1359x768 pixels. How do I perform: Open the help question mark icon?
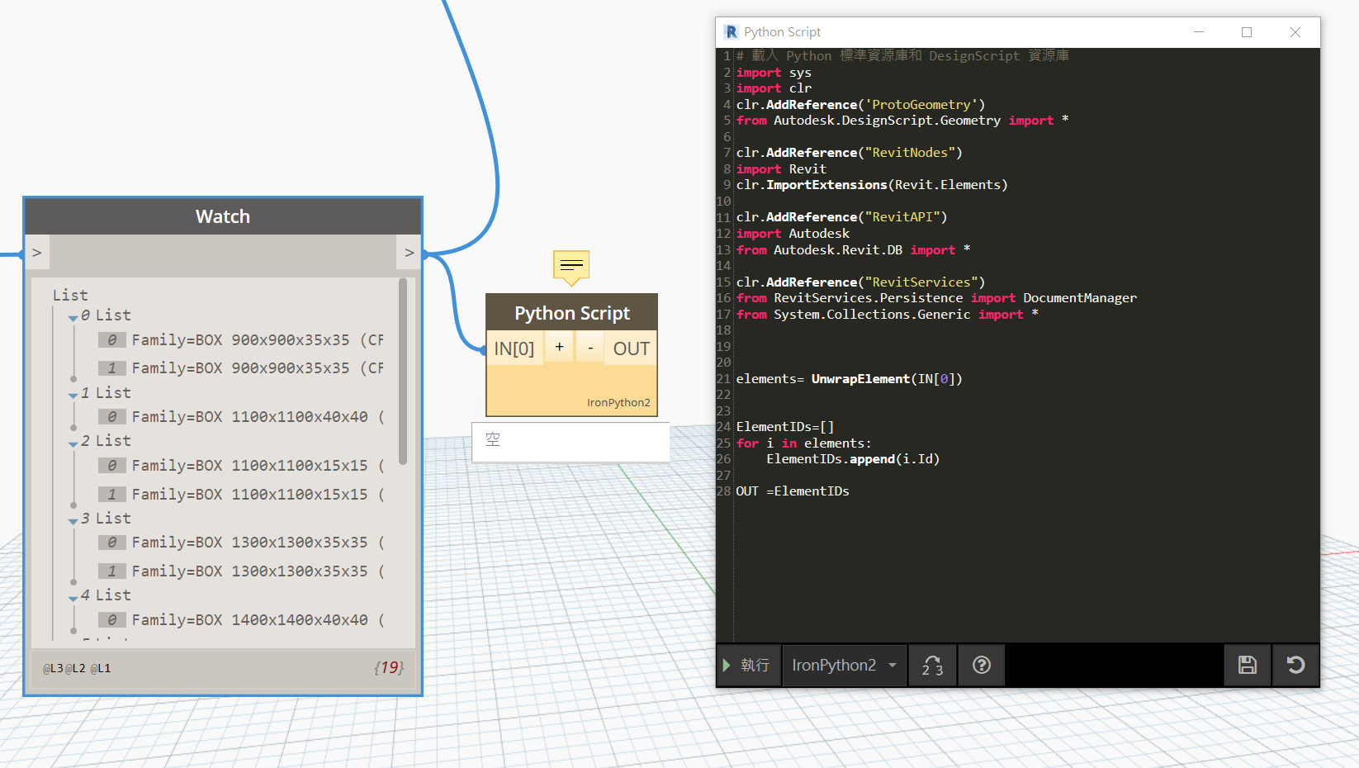[981, 666]
